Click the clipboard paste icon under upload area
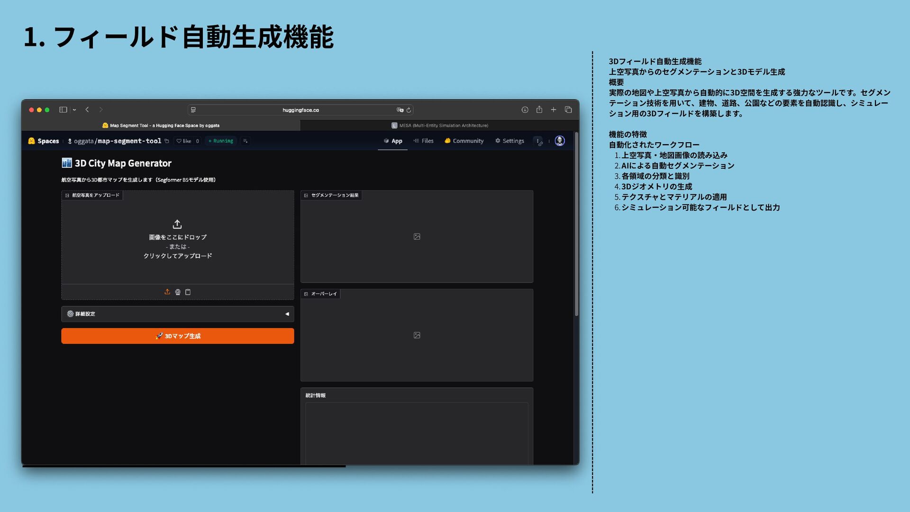Image resolution: width=910 pixels, height=512 pixels. tap(188, 292)
